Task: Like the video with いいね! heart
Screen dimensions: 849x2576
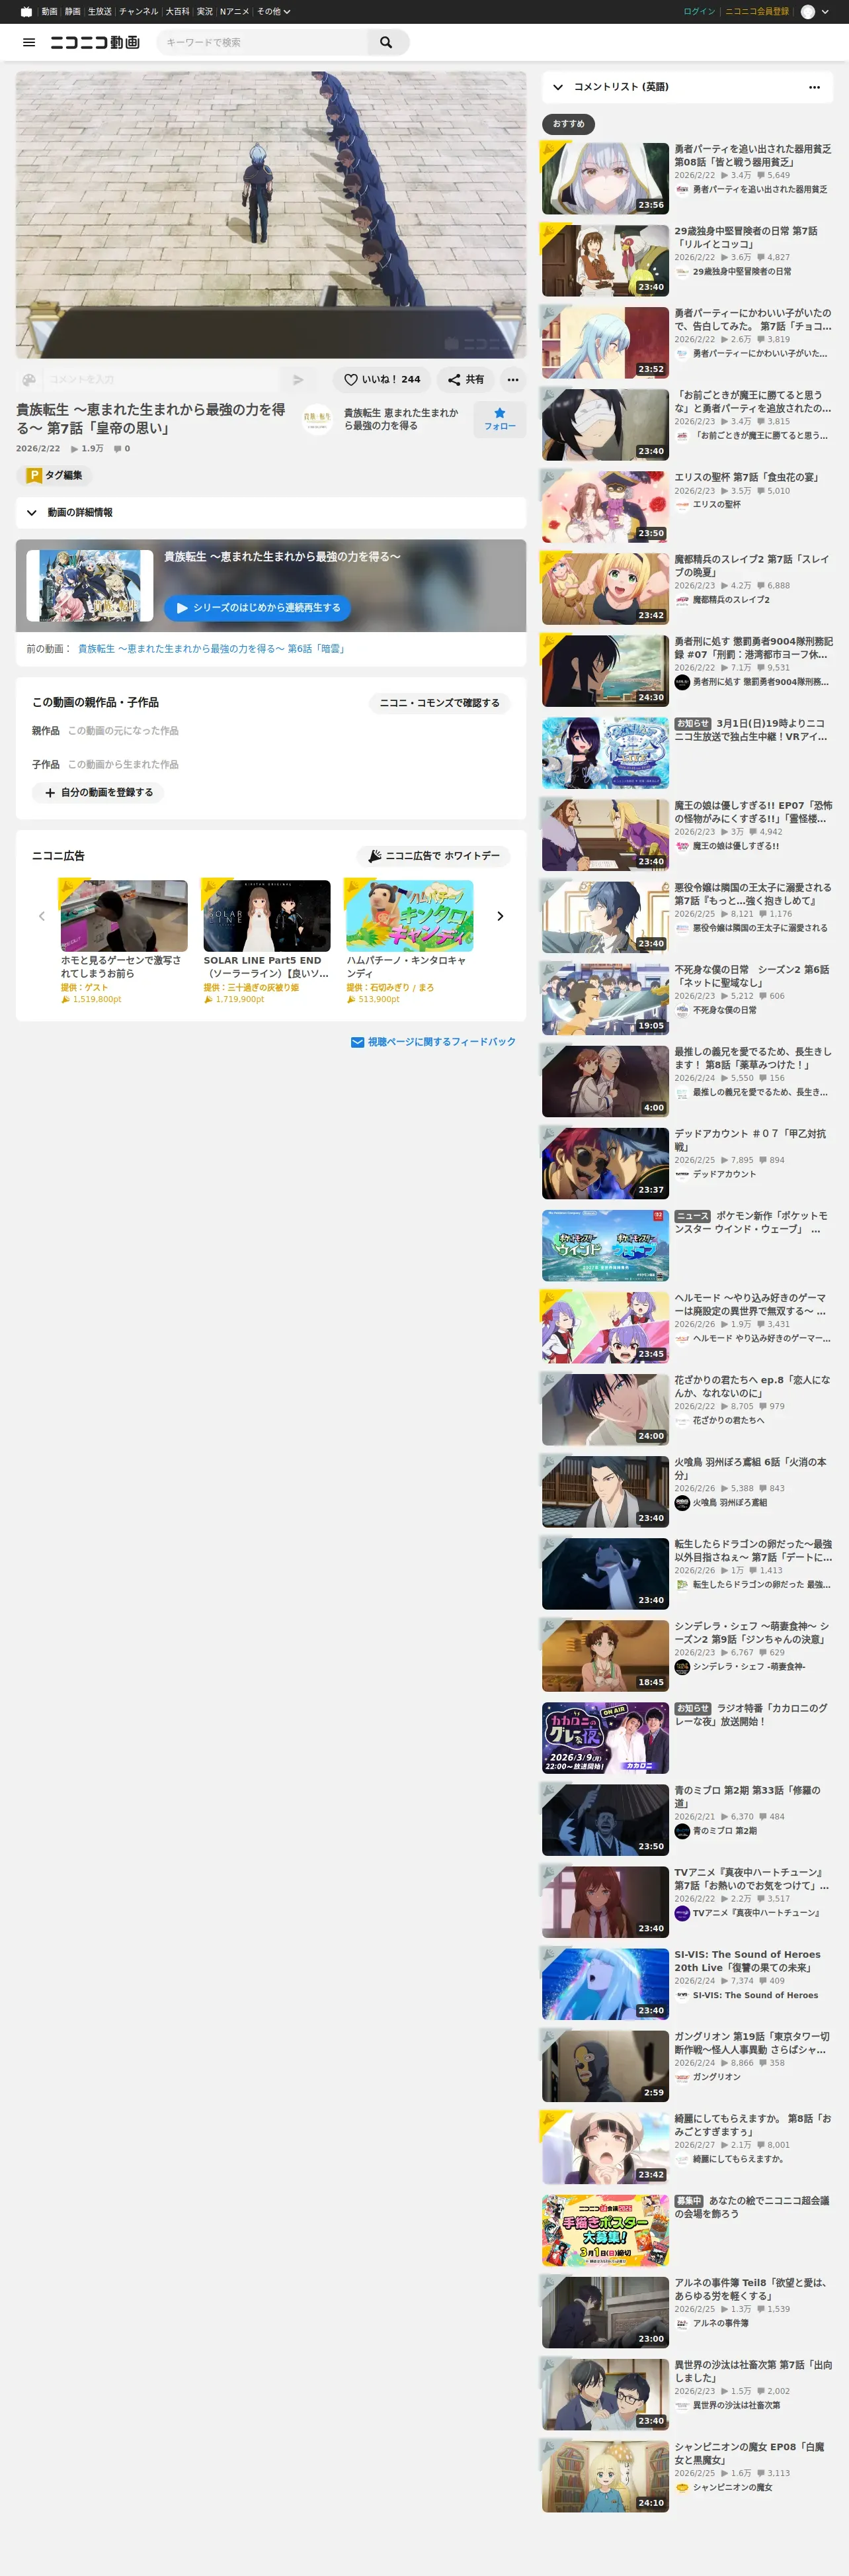Action: [383, 380]
